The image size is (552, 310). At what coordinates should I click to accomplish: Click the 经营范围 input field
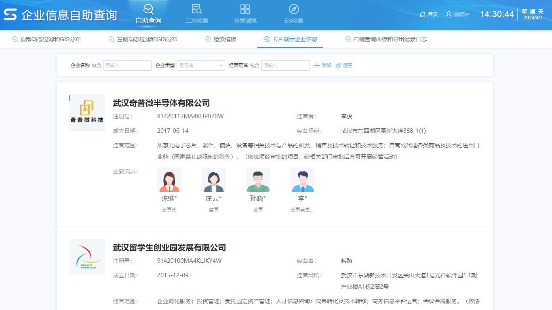(x=285, y=65)
